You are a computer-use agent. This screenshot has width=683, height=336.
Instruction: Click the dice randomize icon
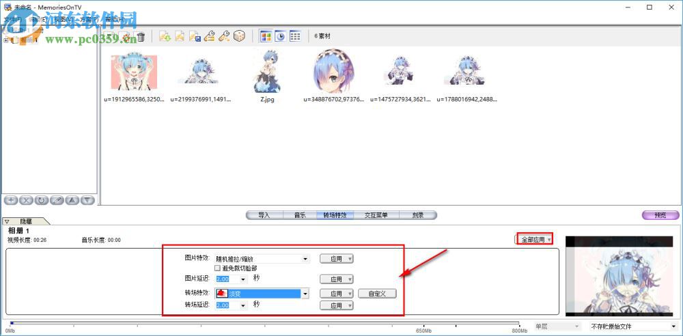[239, 37]
